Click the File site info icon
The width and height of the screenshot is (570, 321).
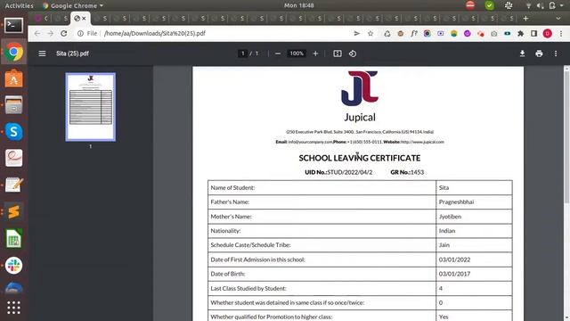point(87,34)
